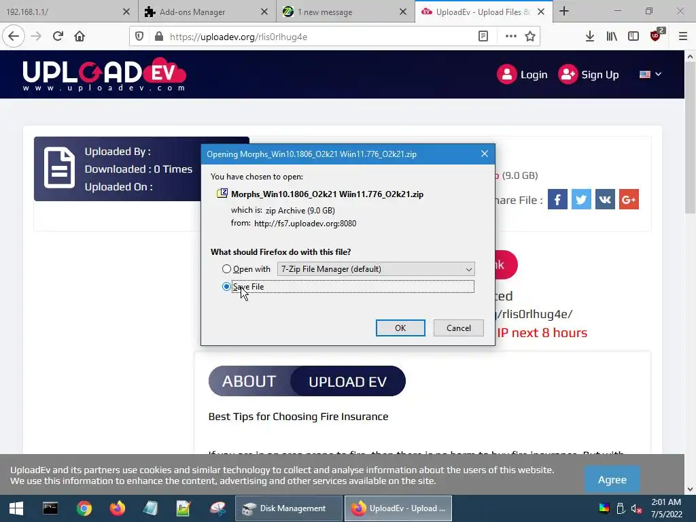
Task: Expand the 7-Zip File Manager application dropdown
Action: (x=376, y=269)
